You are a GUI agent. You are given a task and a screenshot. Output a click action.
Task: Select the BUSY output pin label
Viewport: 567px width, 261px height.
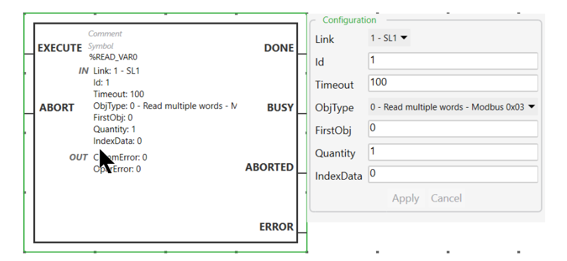pos(280,108)
